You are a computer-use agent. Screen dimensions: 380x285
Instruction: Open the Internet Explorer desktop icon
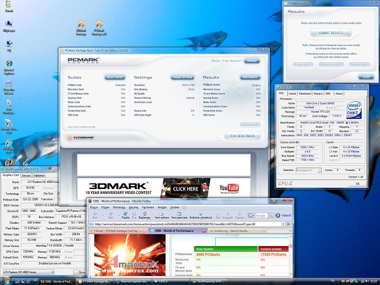(x=9, y=67)
